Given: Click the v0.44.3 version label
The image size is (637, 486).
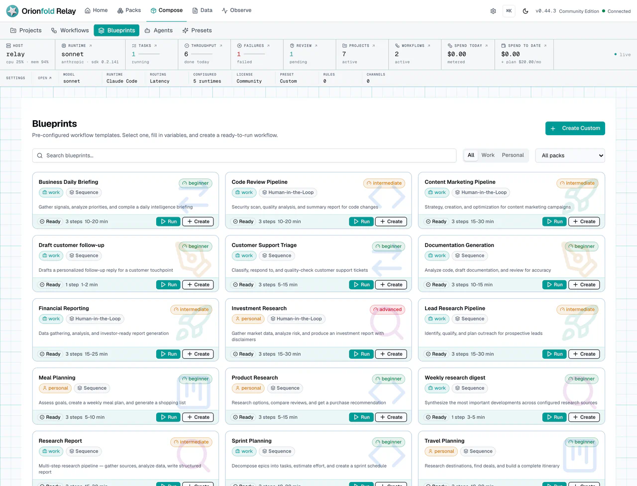Looking at the screenshot, I should pos(545,11).
